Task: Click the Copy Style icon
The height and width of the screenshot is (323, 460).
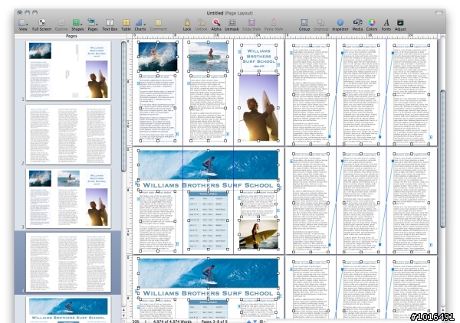Action: [251, 25]
